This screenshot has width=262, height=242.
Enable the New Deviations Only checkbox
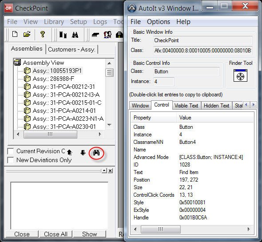click(x=11, y=160)
